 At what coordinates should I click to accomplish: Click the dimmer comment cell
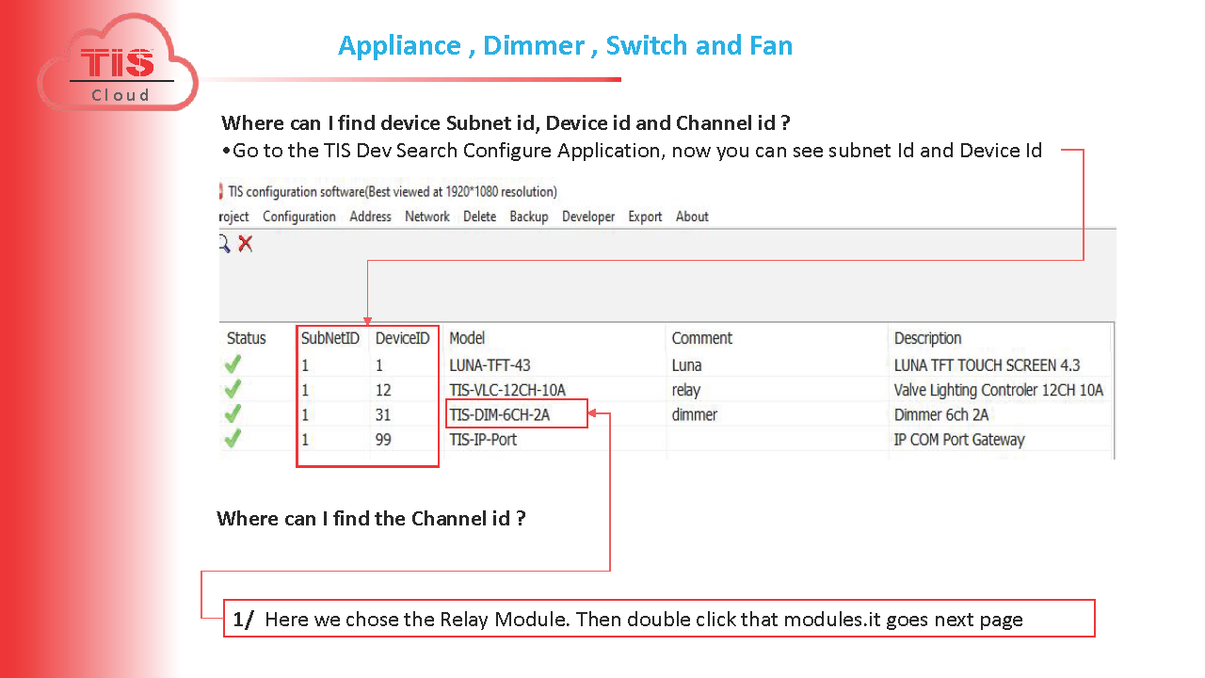point(695,414)
